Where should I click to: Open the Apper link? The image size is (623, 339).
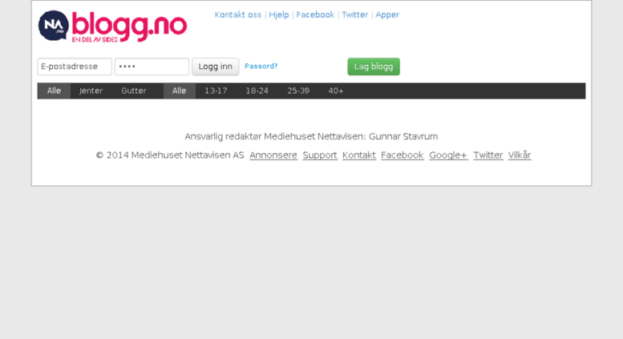(387, 14)
